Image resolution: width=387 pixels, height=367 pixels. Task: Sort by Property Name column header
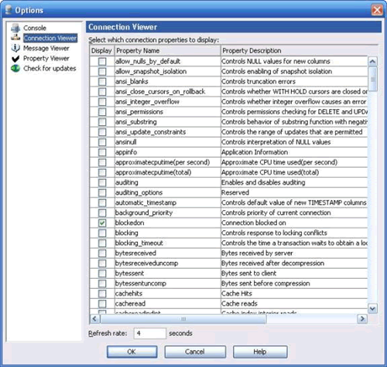(168, 50)
